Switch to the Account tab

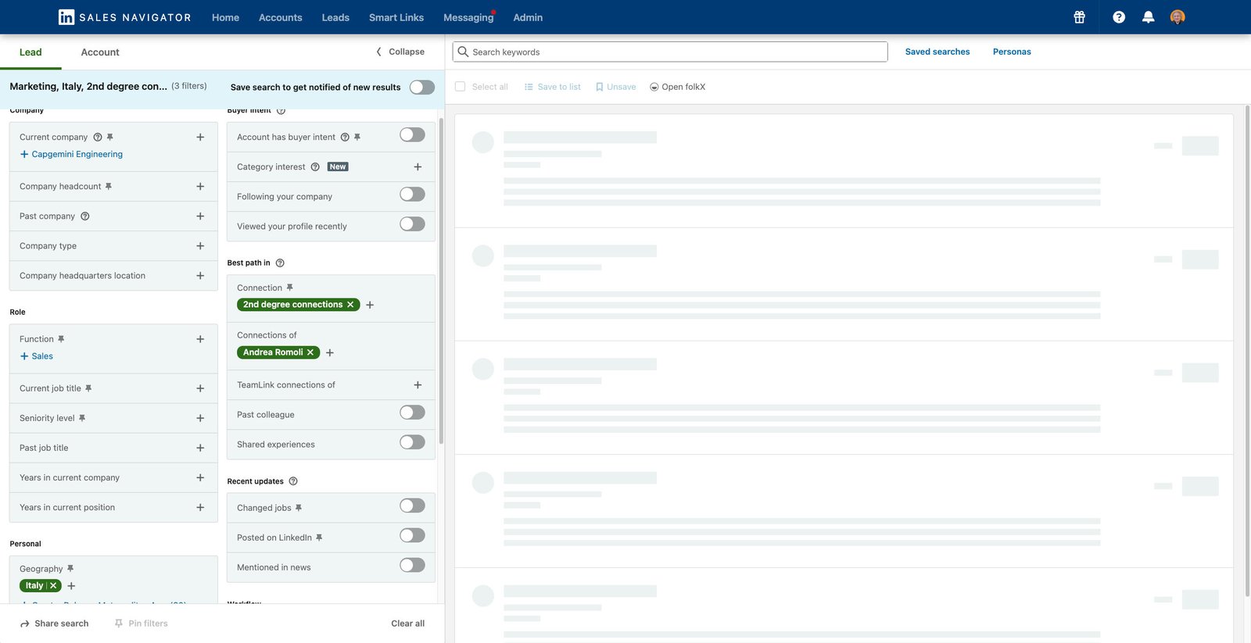(x=100, y=52)
